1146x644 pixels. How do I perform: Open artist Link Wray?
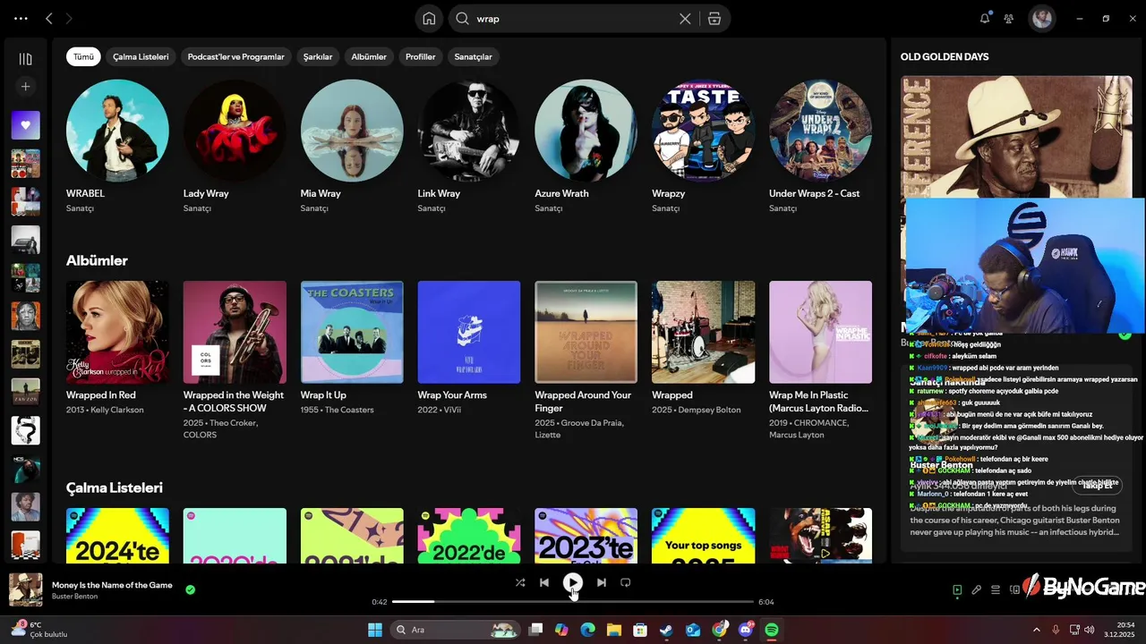[469, 131]
